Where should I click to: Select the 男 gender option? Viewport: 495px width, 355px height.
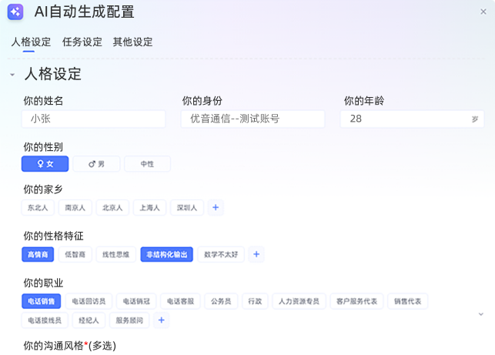(x=96, y=164)
